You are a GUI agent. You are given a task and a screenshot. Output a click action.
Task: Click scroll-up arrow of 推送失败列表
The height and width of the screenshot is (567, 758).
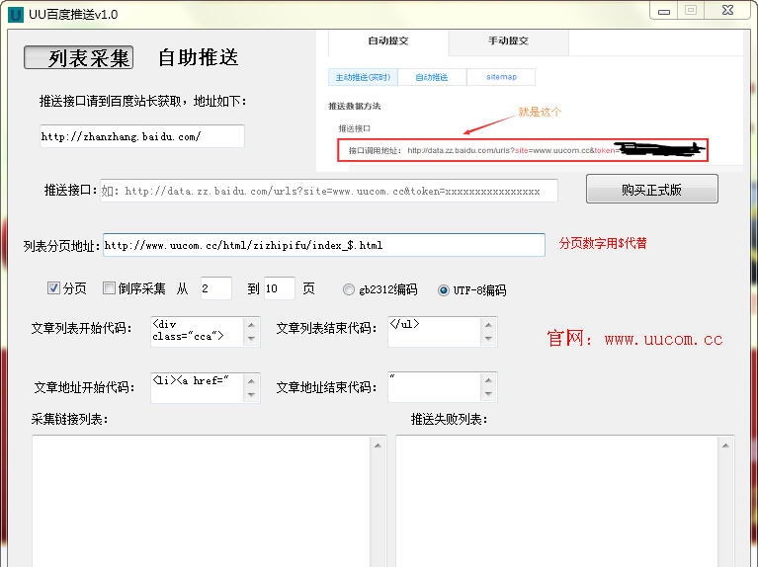(x=725, y=445)
